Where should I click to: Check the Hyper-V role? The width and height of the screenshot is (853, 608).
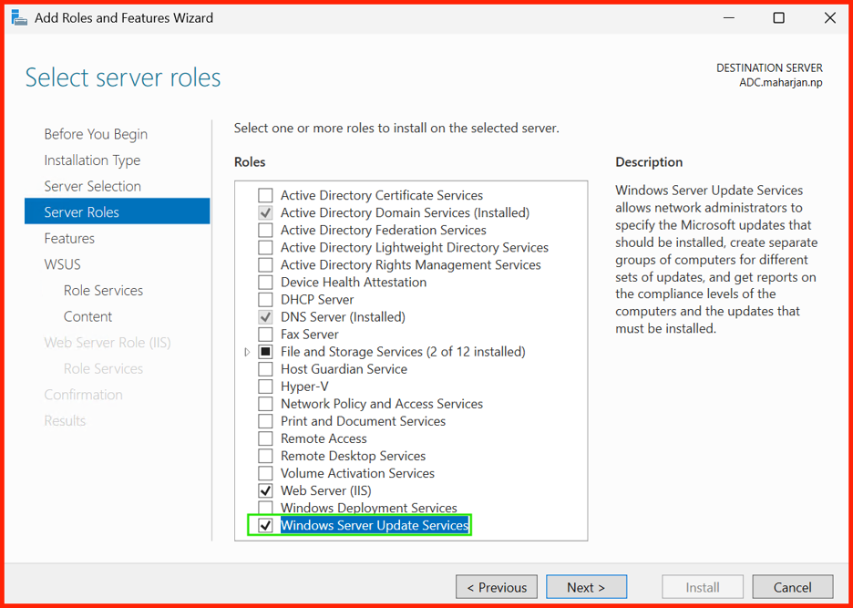(265, 386)
